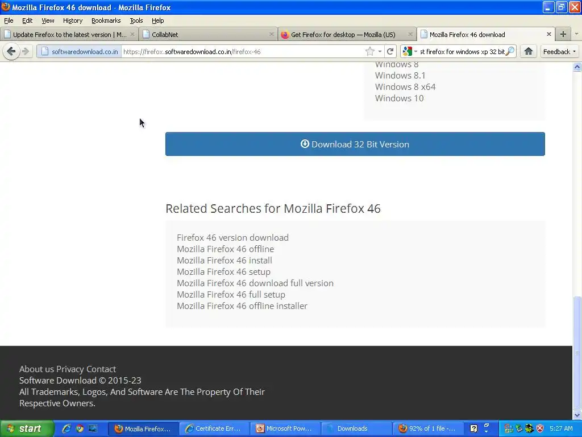Image resolution: width=582 pixels, height=437 pixels.
Task: Open Mozilla Firefox 46 offline installer link
Action: 242,306
